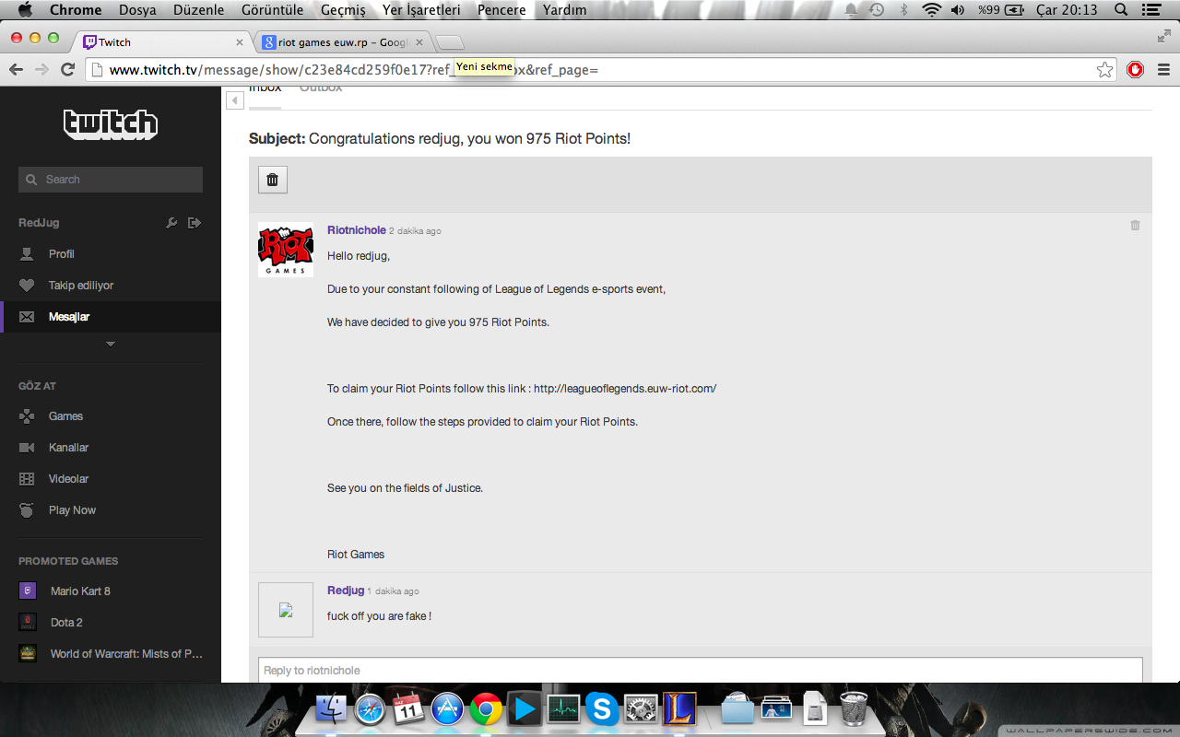Image resolution: width=1180 pixels, height=737 pixels.
Task: Click the volume icon in menu bar
Action: [x=958, y=10]
